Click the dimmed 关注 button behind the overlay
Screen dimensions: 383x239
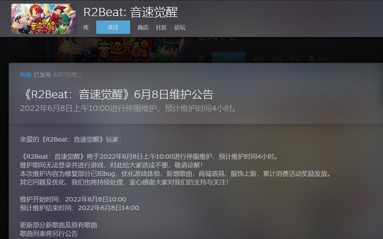tap(228, 58)
